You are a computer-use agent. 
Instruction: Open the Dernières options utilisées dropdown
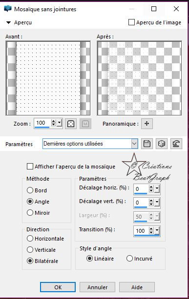coord(134,144)
